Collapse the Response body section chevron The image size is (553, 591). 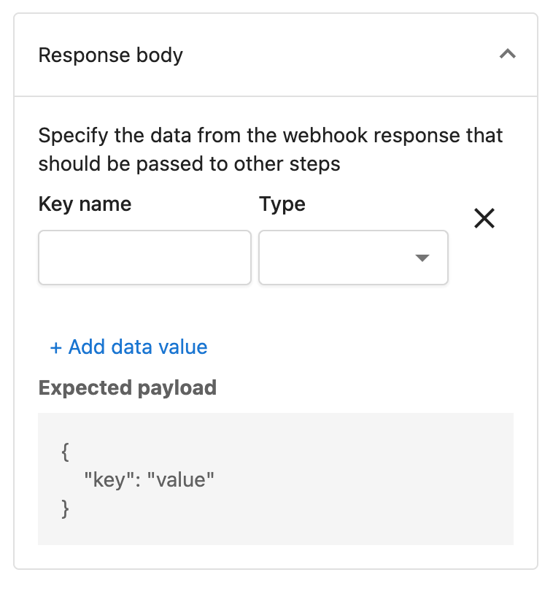pos(507,54)
